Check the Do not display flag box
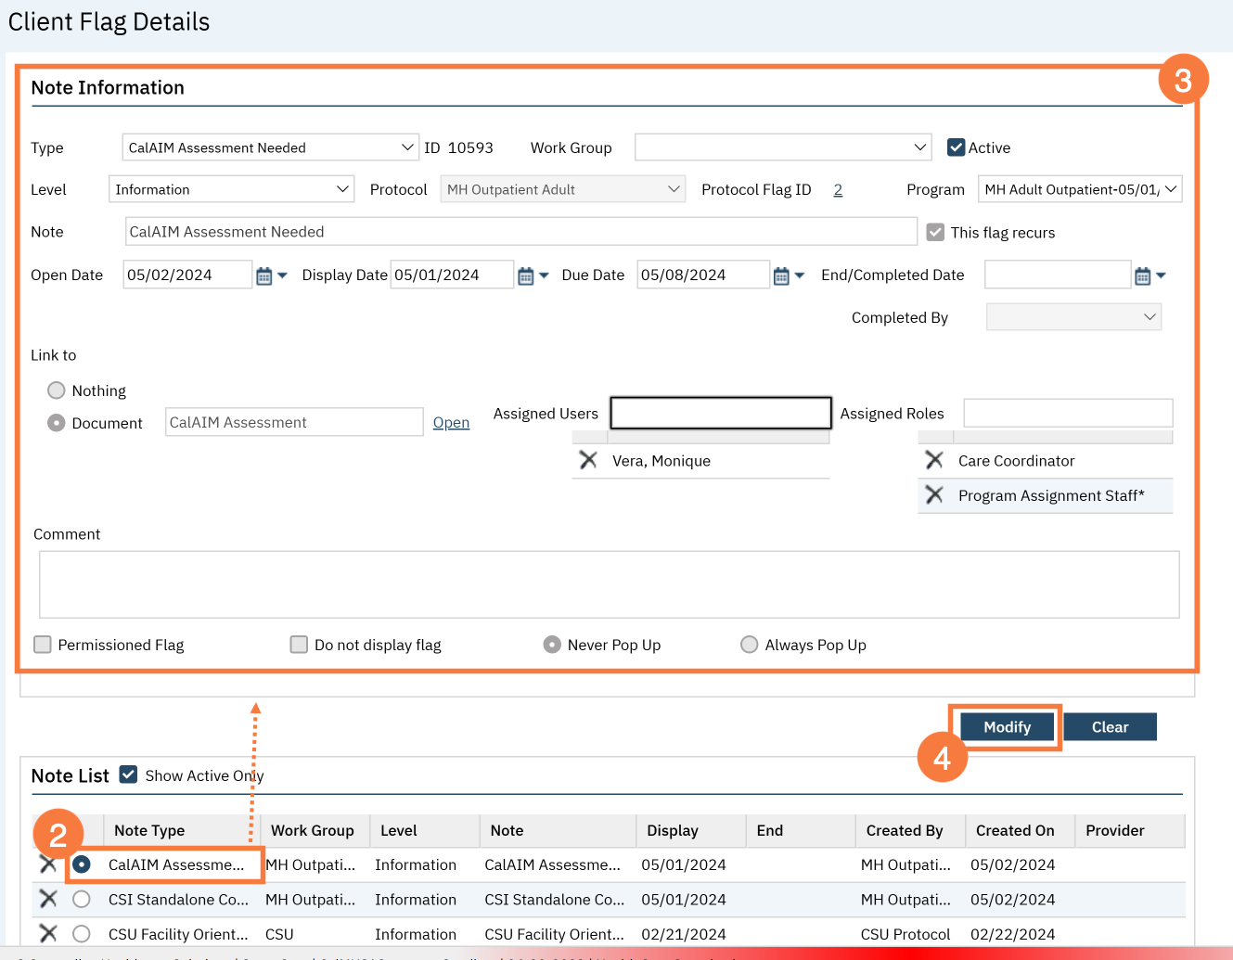Viewport: 1233px width, 960px height. coord(299,645)
